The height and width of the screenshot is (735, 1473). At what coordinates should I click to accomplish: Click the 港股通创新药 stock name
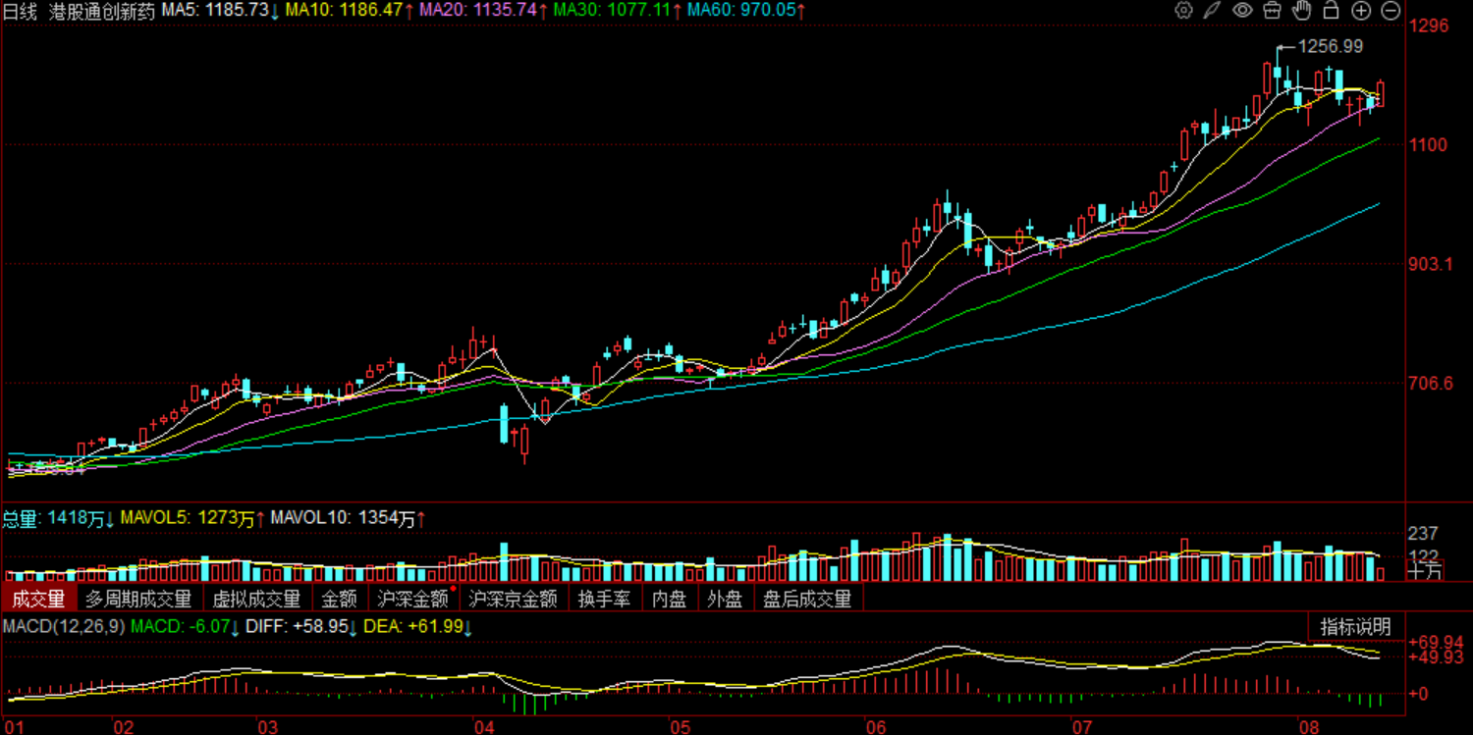pos(102,11)
